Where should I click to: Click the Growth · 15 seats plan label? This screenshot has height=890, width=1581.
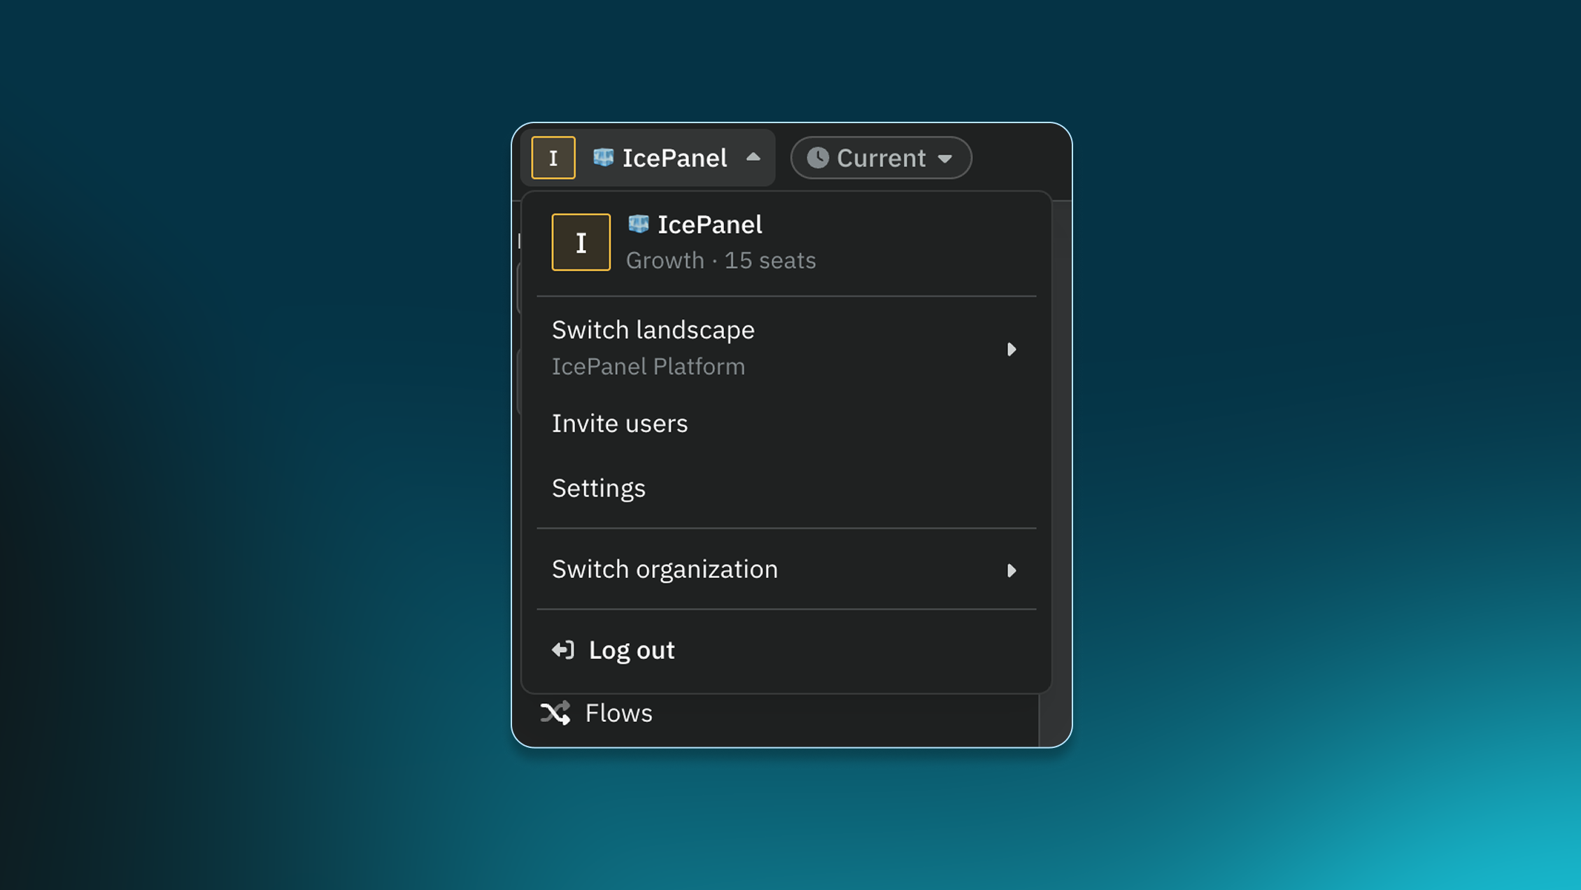(x=720, y=260)
